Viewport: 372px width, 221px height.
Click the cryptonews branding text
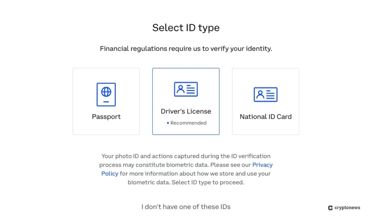(x=347, y=208)
